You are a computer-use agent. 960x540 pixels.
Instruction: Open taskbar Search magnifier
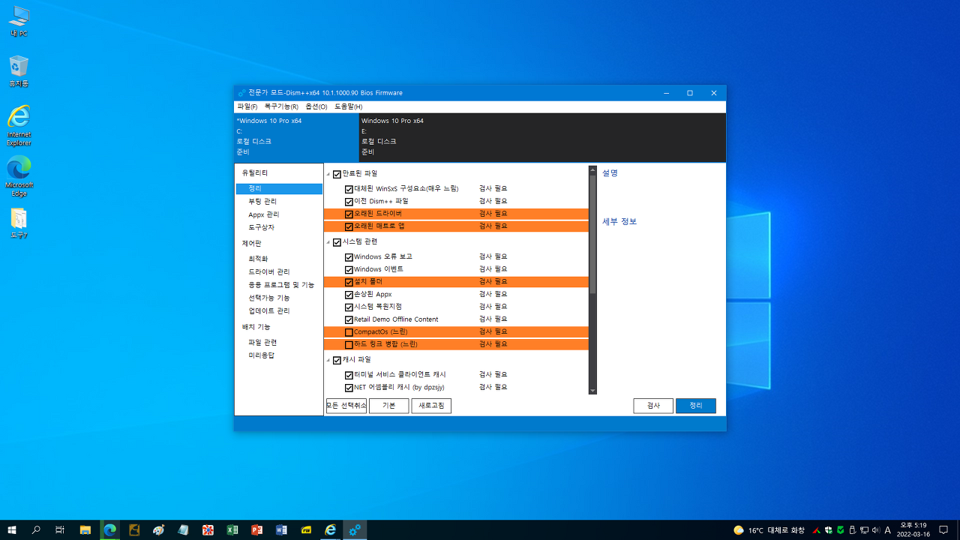click(x=36, y=529)
